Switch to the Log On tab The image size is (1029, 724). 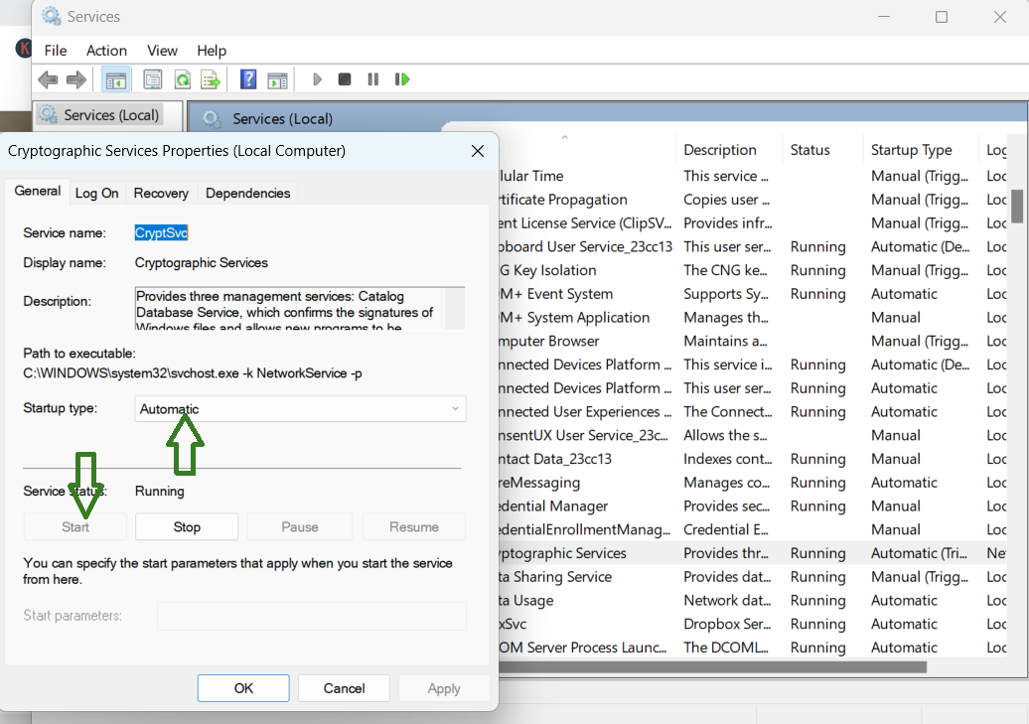click(x=96, y=194)
